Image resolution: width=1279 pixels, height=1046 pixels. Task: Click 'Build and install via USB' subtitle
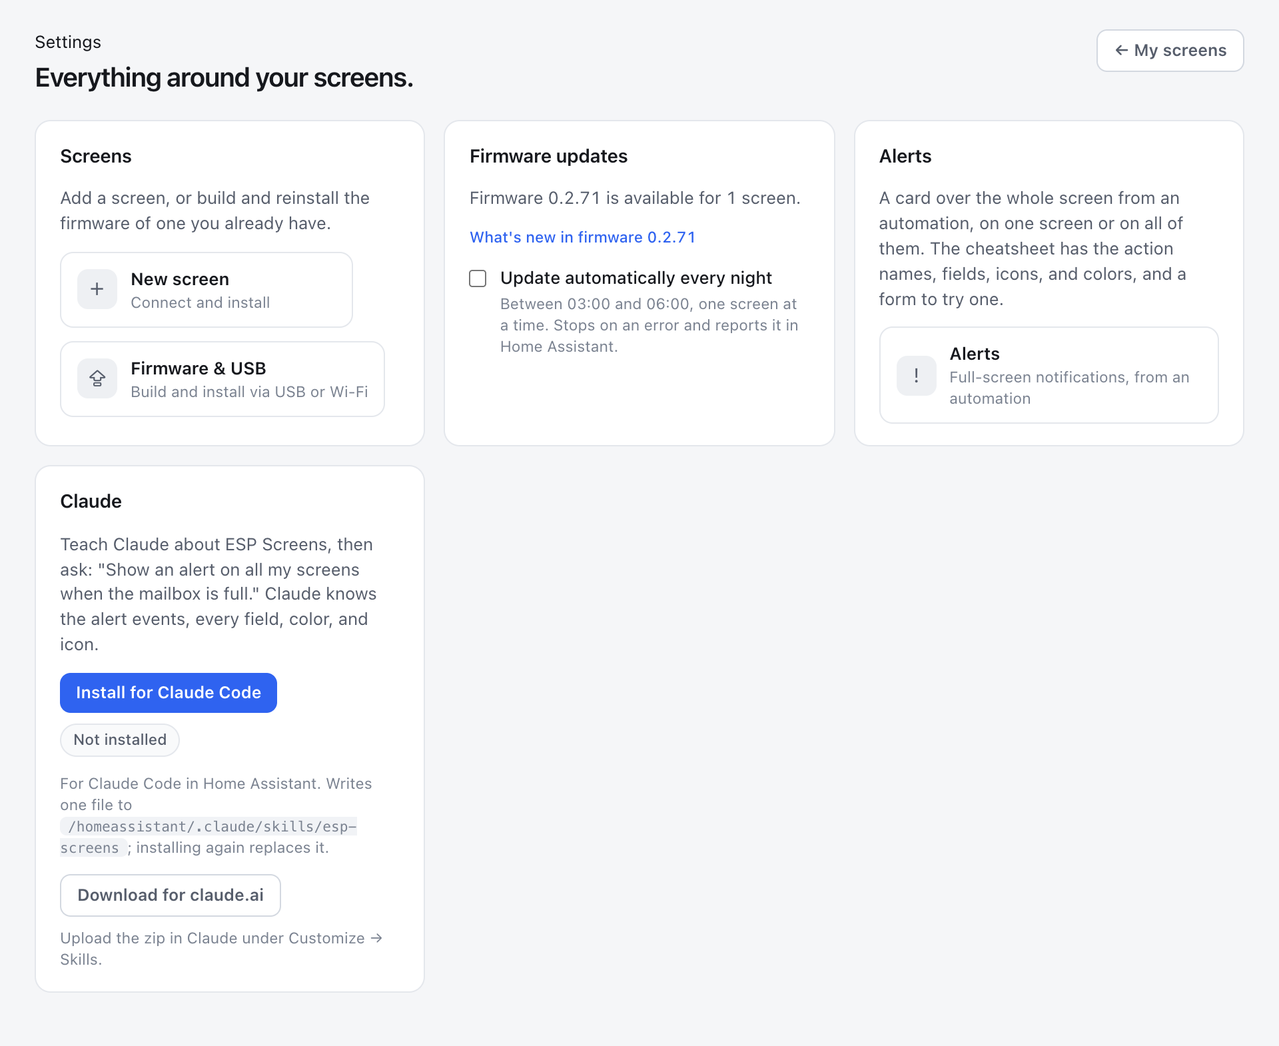coord(249,392)
